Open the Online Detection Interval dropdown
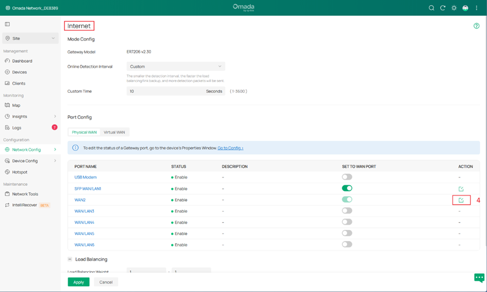 pyautogui.click(x=176, y=66)
